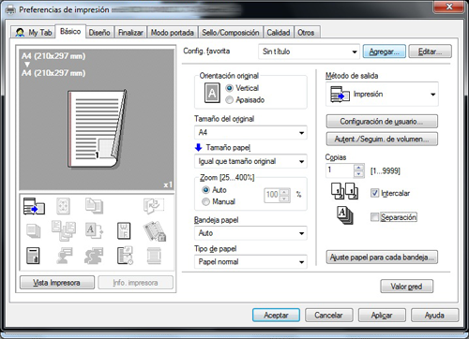Click the Agregar button
The width and height of the screenshot is (469, 339).
[385, 52]
